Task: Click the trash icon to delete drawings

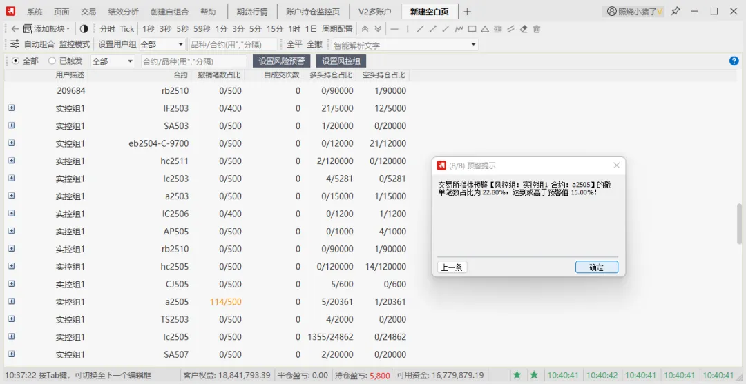Action: coord(537,29)
